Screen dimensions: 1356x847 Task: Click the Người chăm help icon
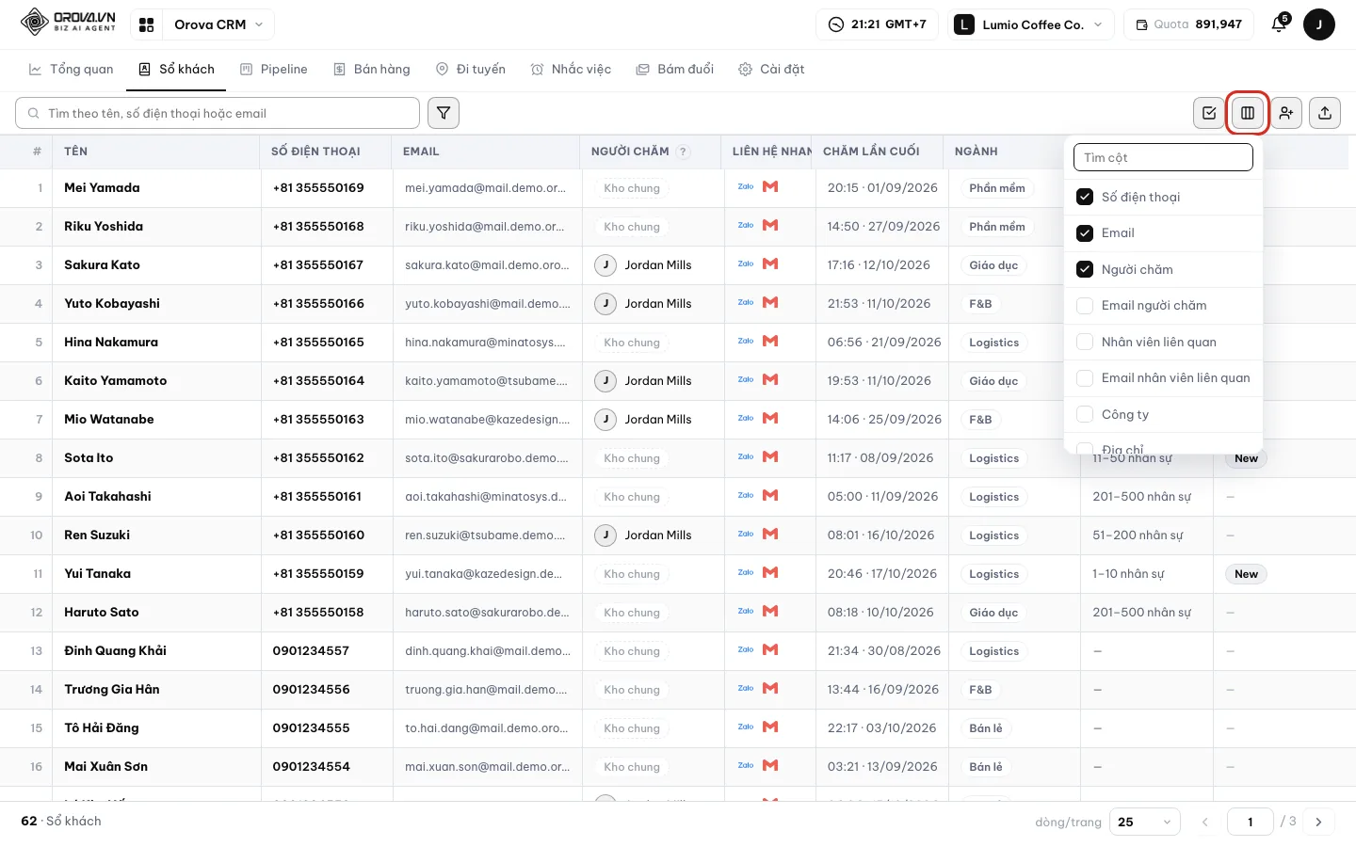(x=684, y=152)
